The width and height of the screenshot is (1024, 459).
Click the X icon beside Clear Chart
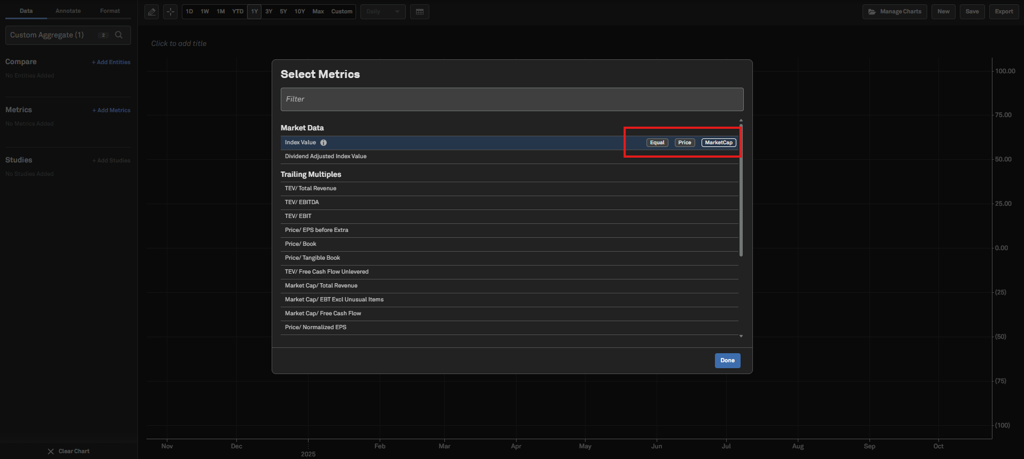(51, 452)
